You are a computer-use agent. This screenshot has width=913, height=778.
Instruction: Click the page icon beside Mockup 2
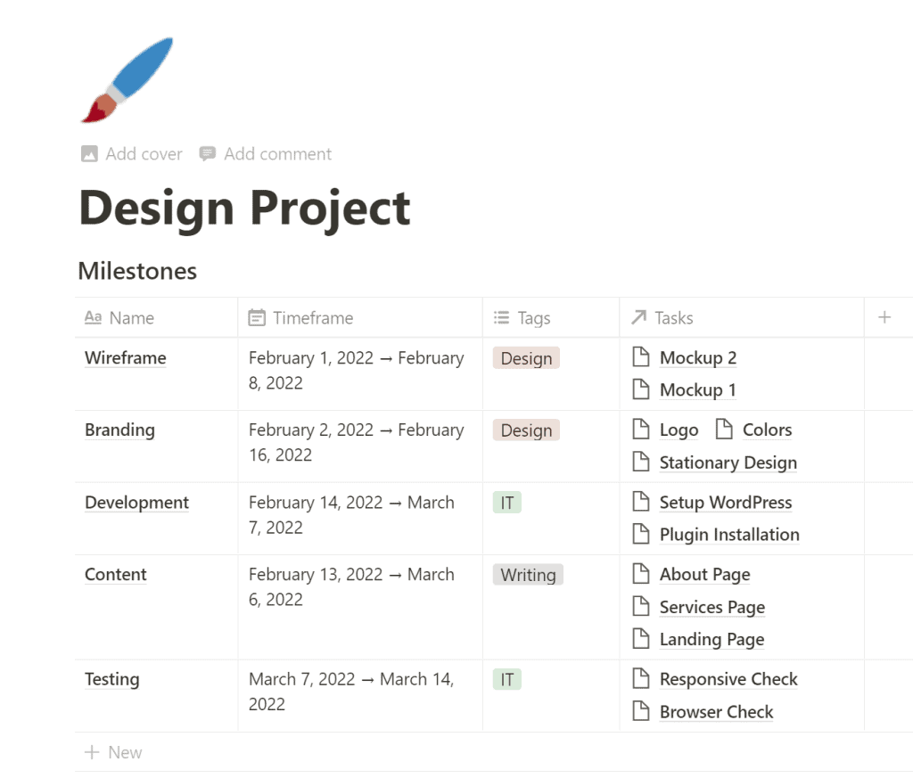tap(642, 357)
